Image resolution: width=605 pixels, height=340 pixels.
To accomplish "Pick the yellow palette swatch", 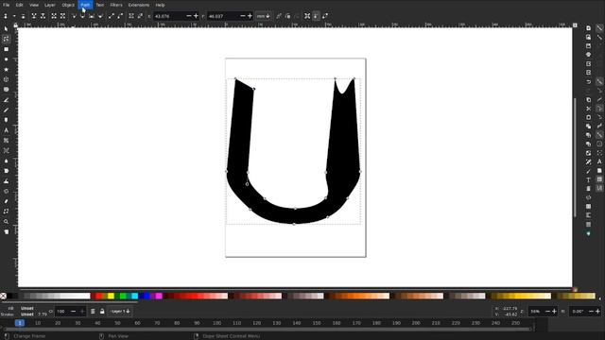I will (x=112, y=296).
